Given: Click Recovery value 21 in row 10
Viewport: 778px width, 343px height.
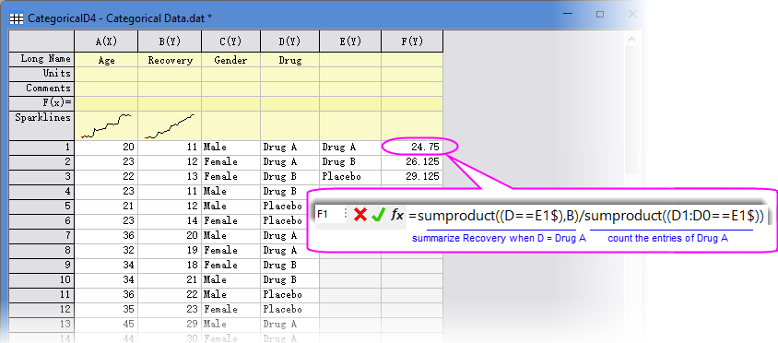Looking at the screenshot, I should point(170,280).
